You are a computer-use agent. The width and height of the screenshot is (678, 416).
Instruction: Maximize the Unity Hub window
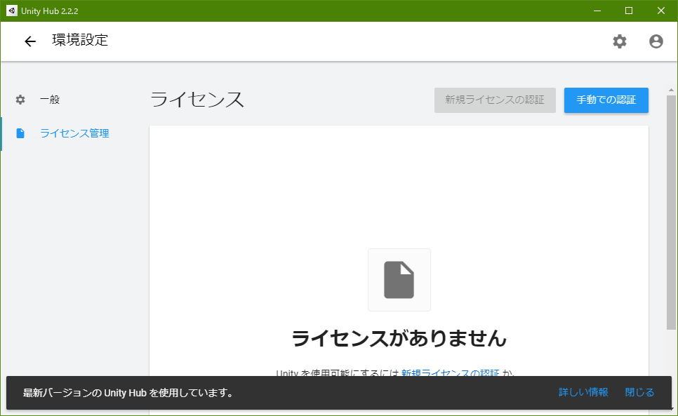click(629, 11)
